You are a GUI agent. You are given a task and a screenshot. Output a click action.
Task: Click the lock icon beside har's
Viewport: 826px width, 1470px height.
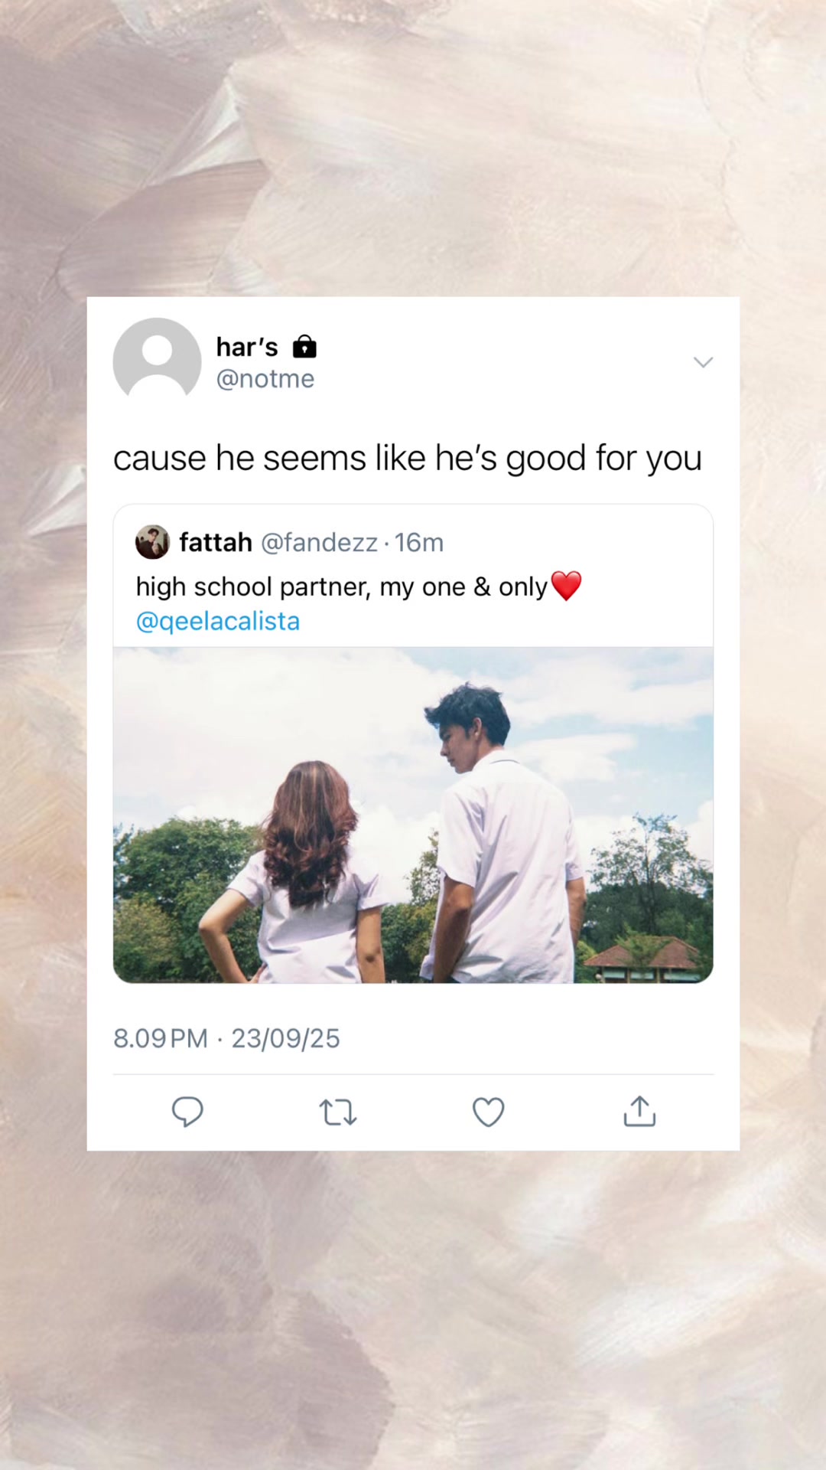tap(304, 347)
